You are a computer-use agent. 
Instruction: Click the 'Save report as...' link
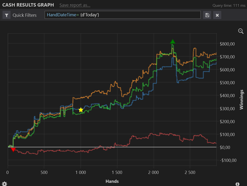[x=75, y=5]
